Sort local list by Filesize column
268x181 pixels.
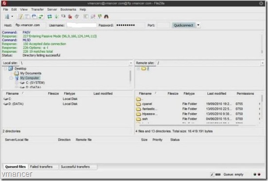pos(54,94)
